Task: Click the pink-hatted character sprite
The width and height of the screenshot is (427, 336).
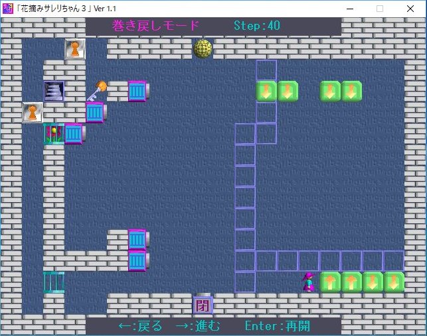Action: (x=308, y=282)
